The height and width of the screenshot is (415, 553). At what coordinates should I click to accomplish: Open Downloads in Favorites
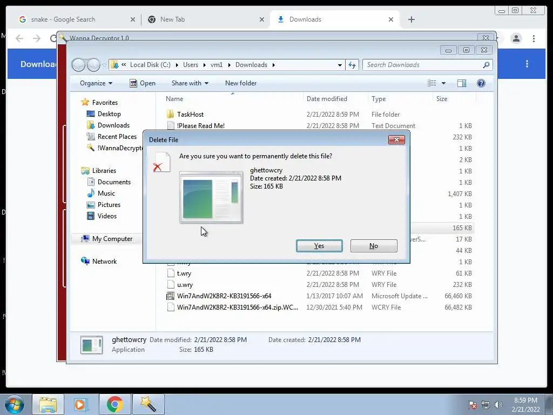(113, 125)
